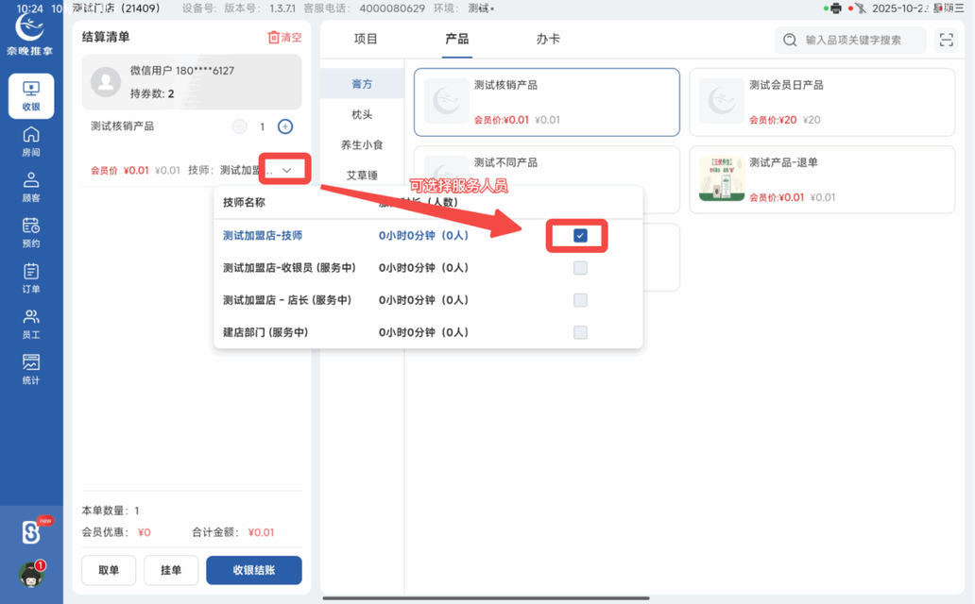Open the 员工 (Staff) section
This screenshot has height=604, width=975.
click(x=30, y=318)
